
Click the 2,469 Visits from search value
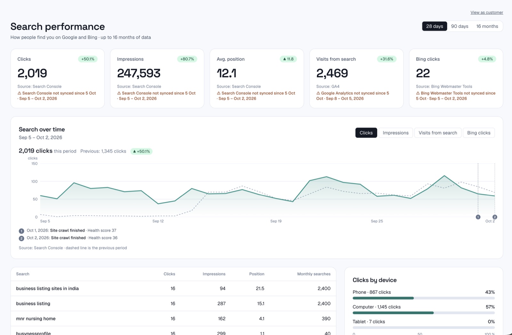tap(332, 73)
